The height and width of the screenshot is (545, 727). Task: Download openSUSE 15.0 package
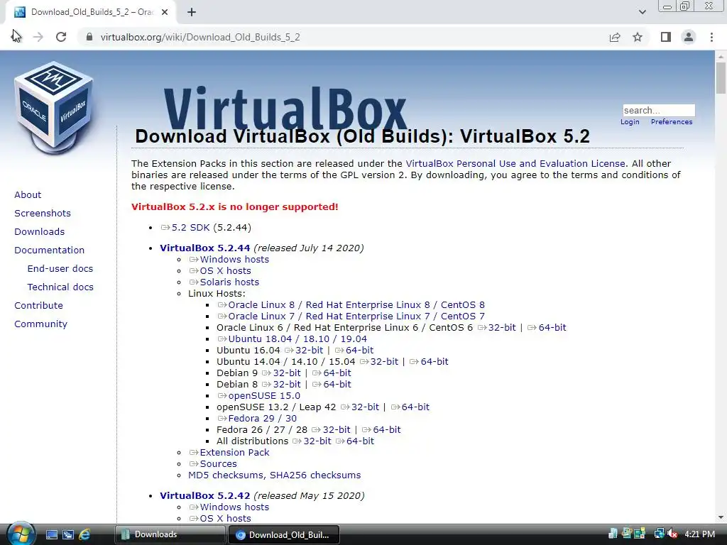(x=264, y=396)
